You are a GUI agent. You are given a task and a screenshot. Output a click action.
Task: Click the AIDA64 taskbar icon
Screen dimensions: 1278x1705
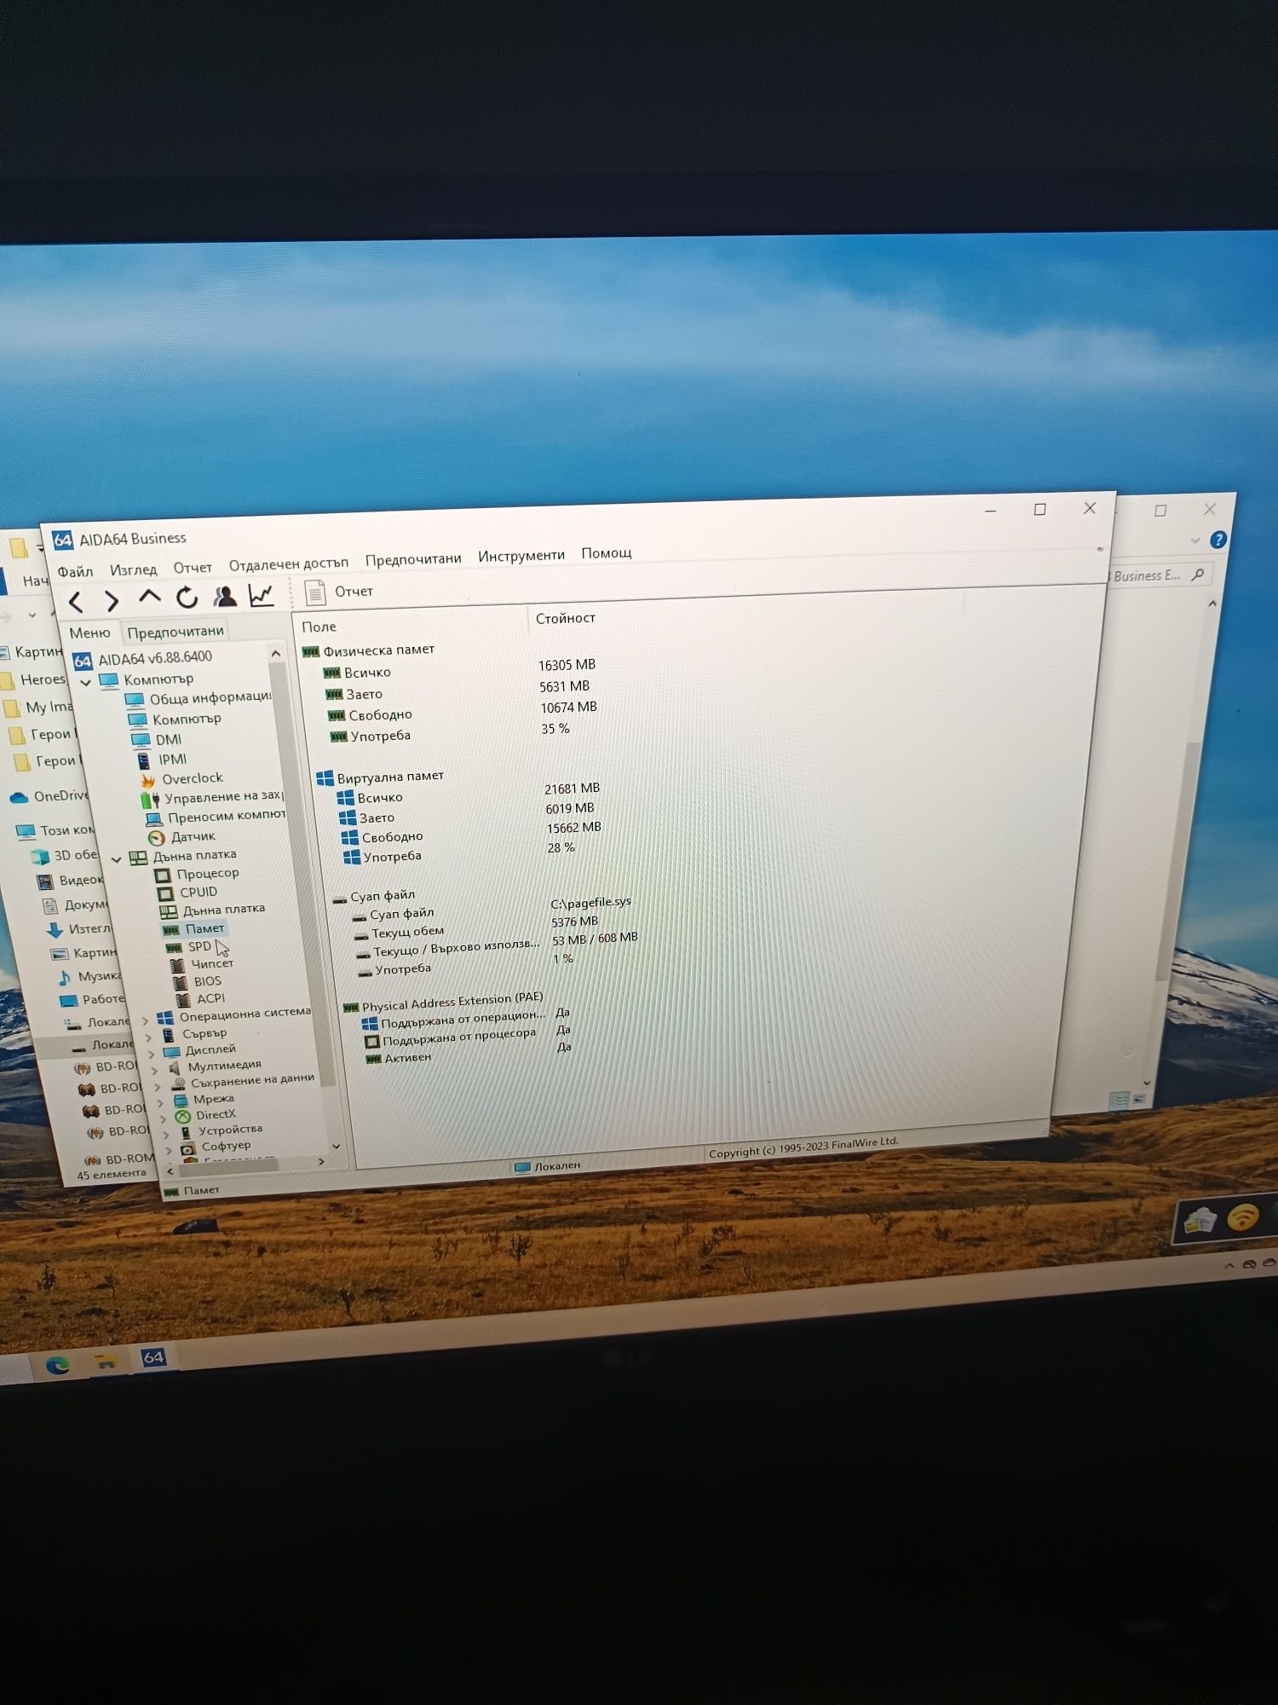pos(153,1357)
